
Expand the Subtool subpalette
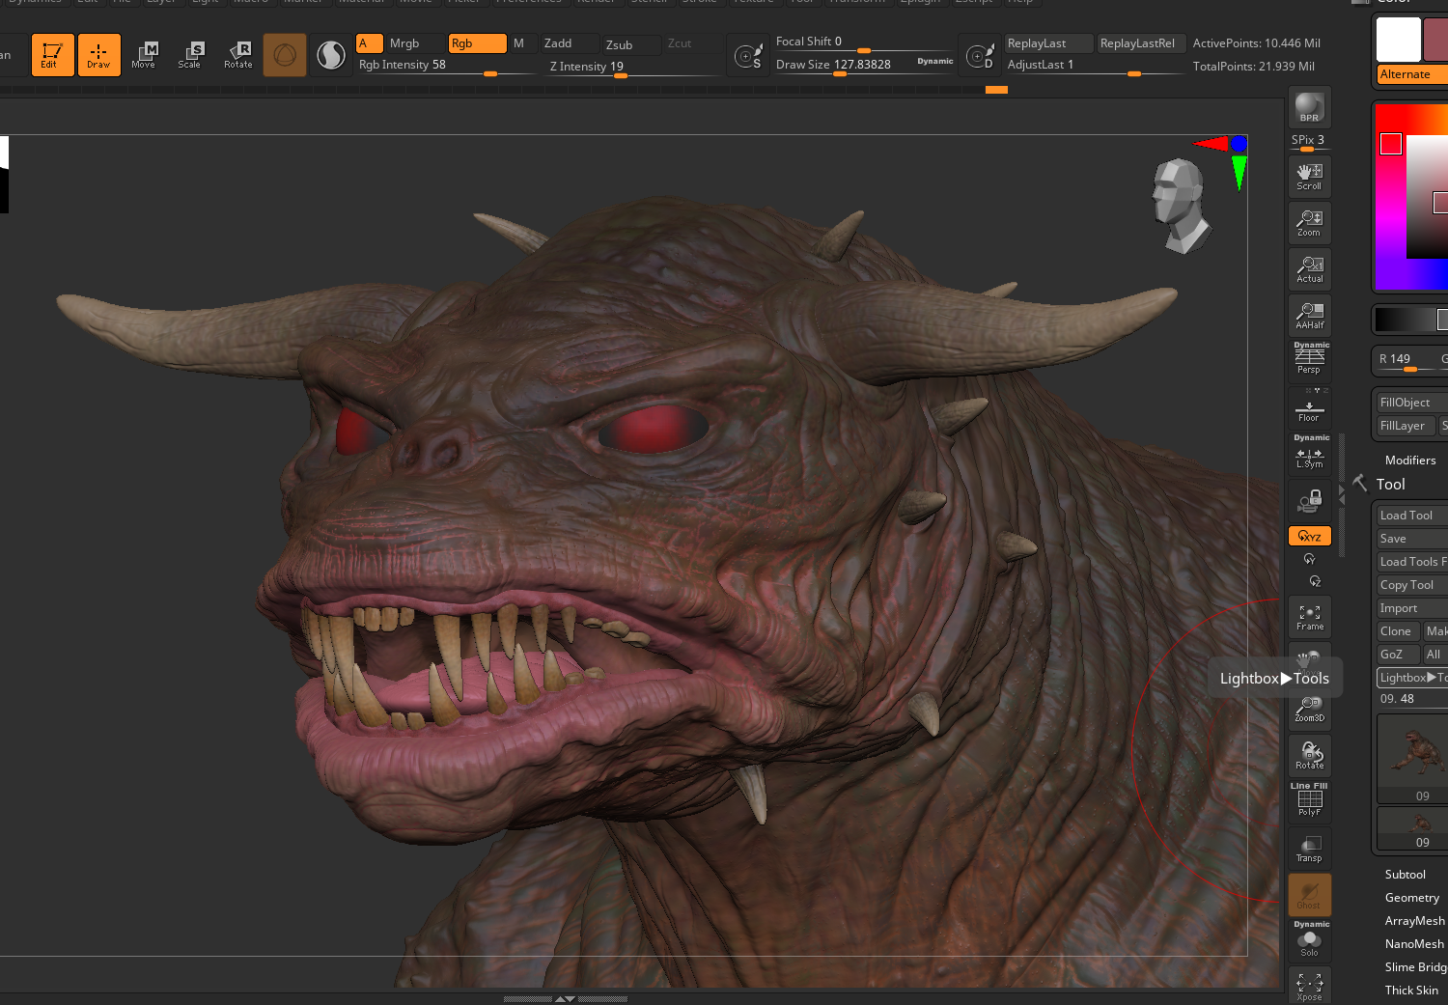pos(1405,875)
